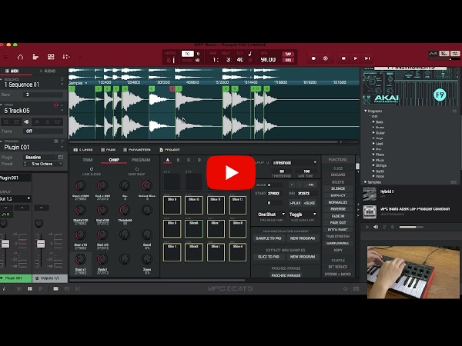Click the BPM value 90.00
Screen dimensions: 462x346
click(268, 60)
